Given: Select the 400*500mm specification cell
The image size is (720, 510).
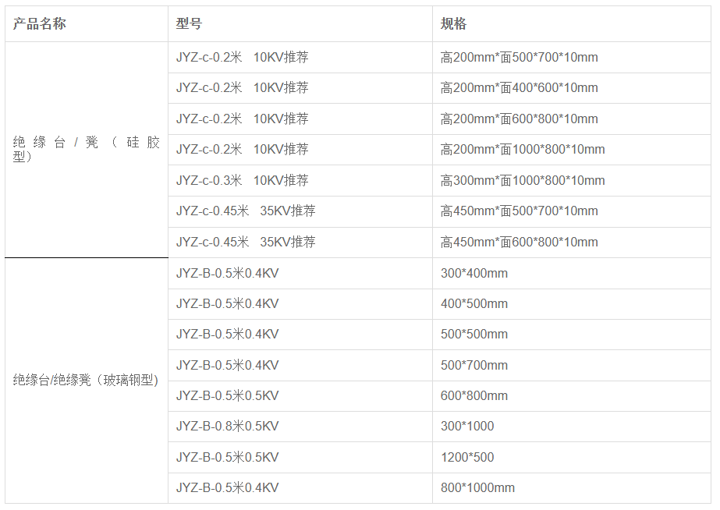Looking at the screenshot, I should click(x=572, y=304).
